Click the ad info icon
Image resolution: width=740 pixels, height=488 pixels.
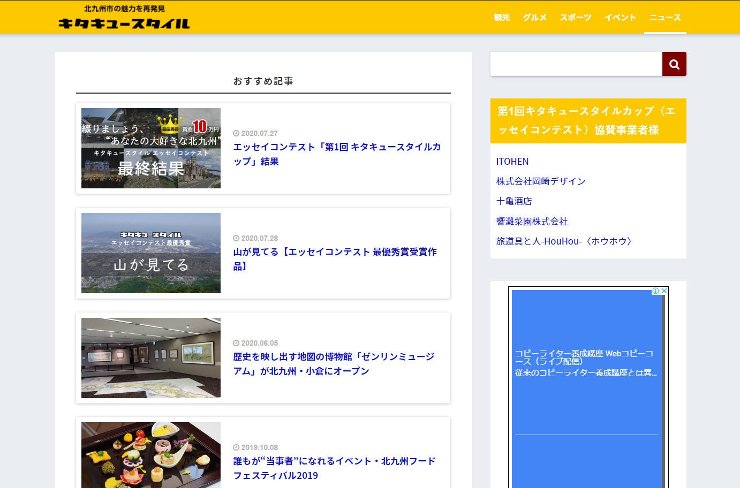click(655, 291)
